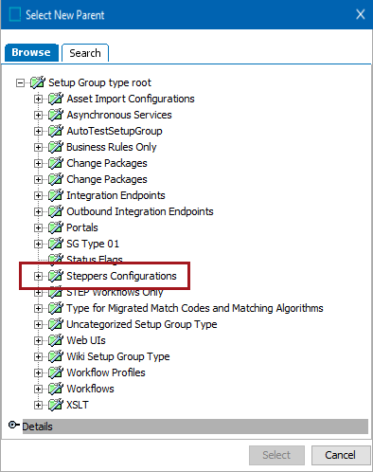Screen dimensions: 373x472
Task: Click the Cancel button
Action: (x=341, y=455)
